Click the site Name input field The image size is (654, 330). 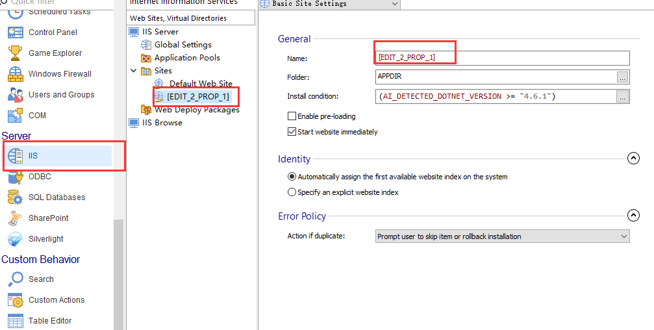click(x=503, y=58)
